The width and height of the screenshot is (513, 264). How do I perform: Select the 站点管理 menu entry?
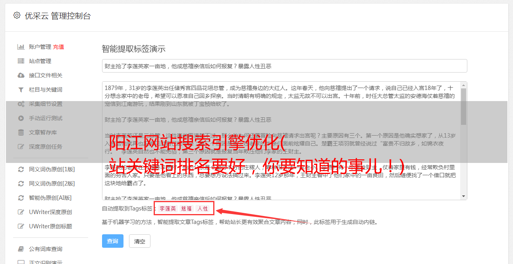click(40, 61)
